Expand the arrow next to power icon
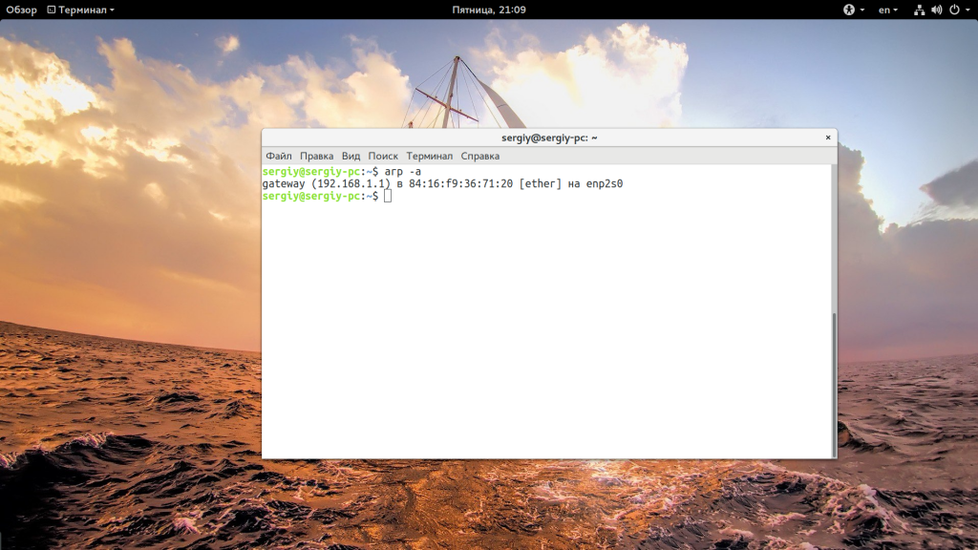The image size is (978, 550). 967,10
